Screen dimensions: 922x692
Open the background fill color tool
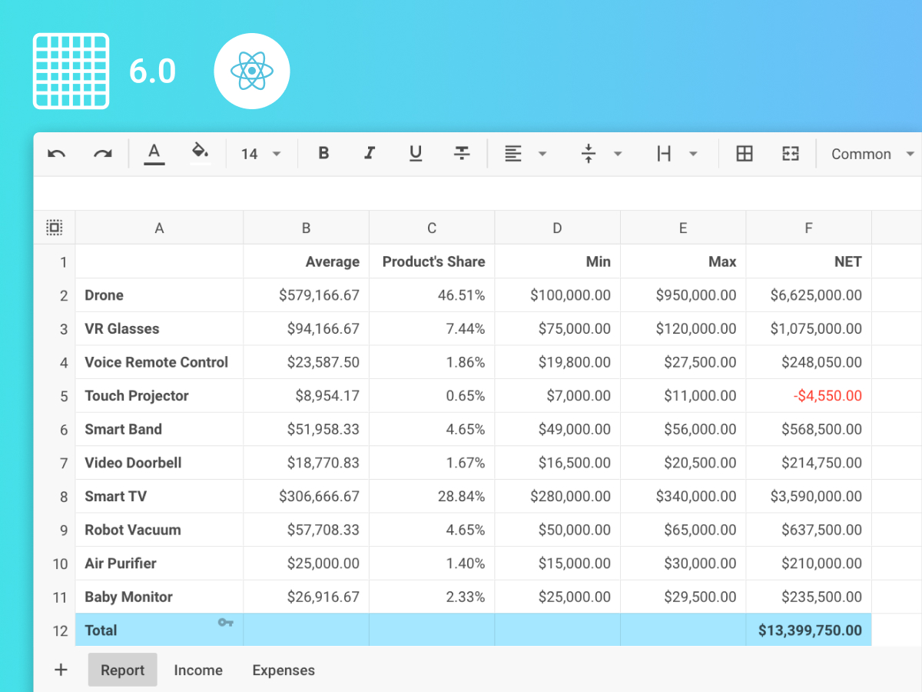pos(201,153)
